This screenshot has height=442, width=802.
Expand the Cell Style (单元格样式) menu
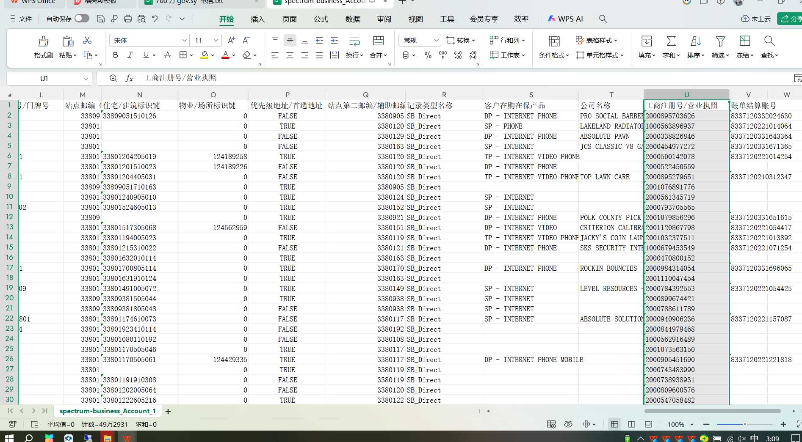[600, 55]
